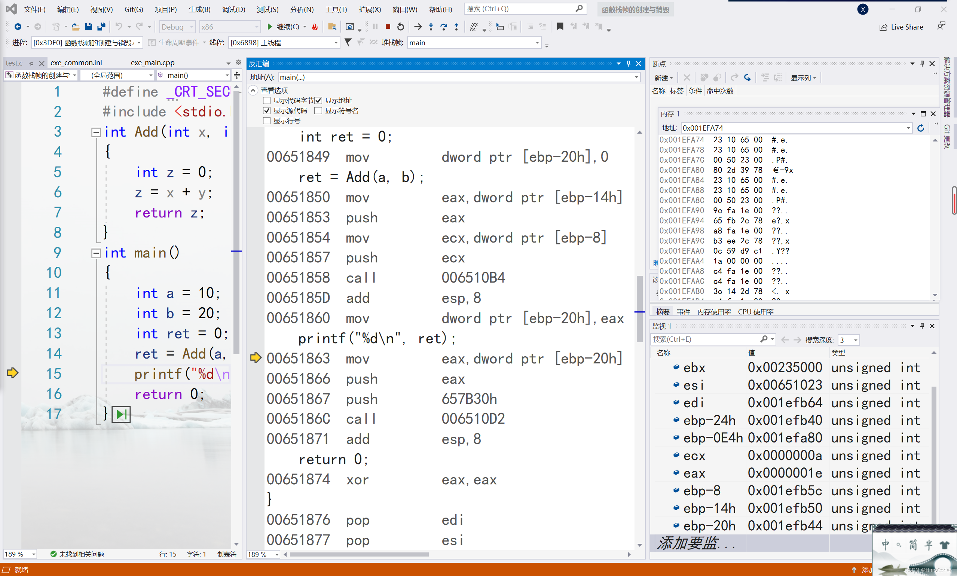Open the 堆栈帧 main dropdown
Image resolution: width=957 pixels, height=576 pixels.
(x=537, y=43)
